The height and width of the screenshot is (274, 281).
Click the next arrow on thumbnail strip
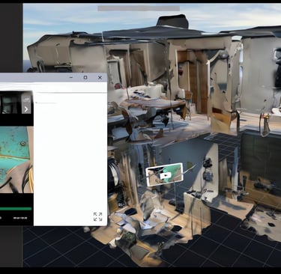coord(26,109)
